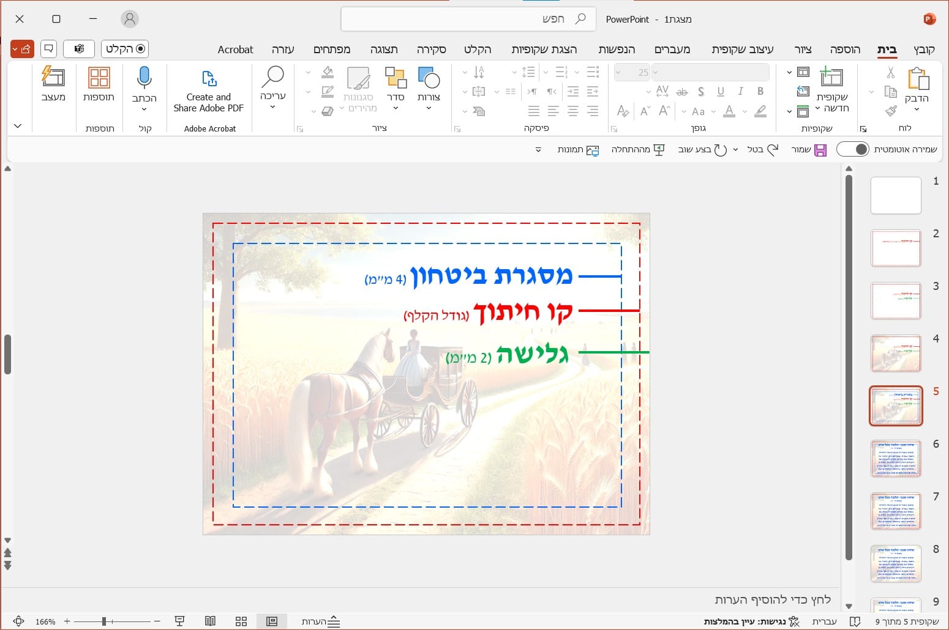Open the user account avatar
This screenshot has width=949, height=630.
point(130,19)
